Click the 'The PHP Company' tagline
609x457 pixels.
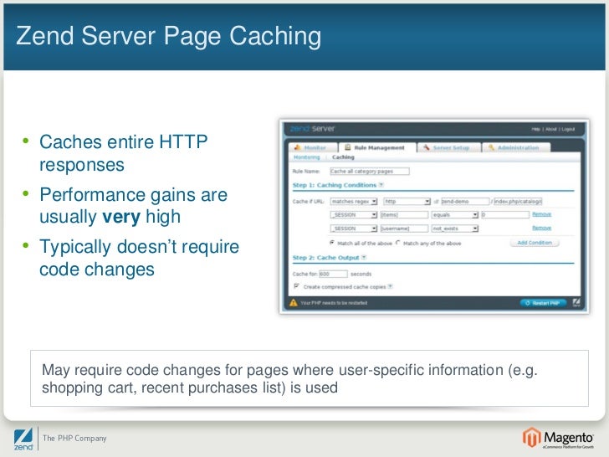(x=74, y=439)
